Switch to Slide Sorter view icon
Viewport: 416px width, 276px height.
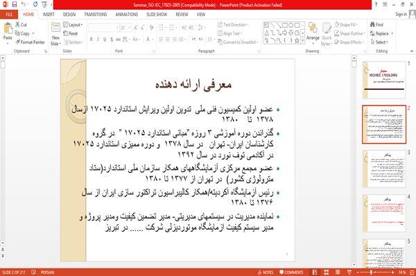pos(327,273)
